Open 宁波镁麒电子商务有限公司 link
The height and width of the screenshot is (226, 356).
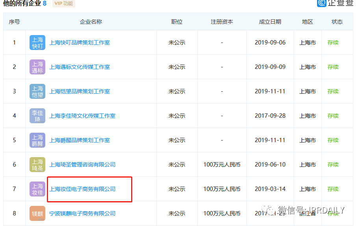[82, 213]
